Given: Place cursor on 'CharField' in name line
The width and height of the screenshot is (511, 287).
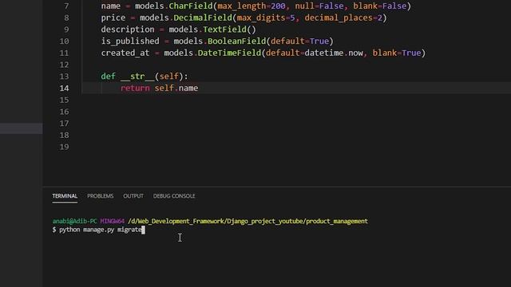Looking at the screenshot, I should 191,6.
